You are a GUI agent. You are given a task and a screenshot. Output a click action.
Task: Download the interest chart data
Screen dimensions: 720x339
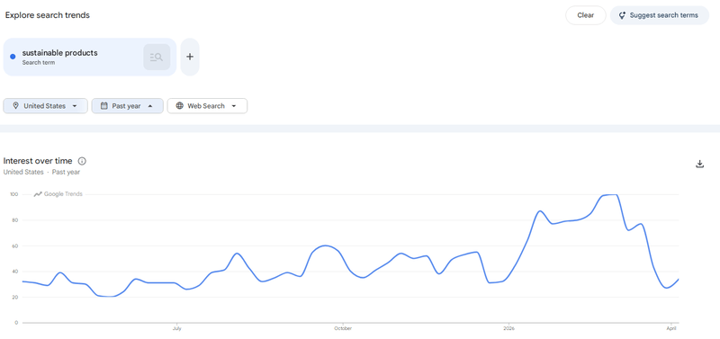tap(700, 165)
